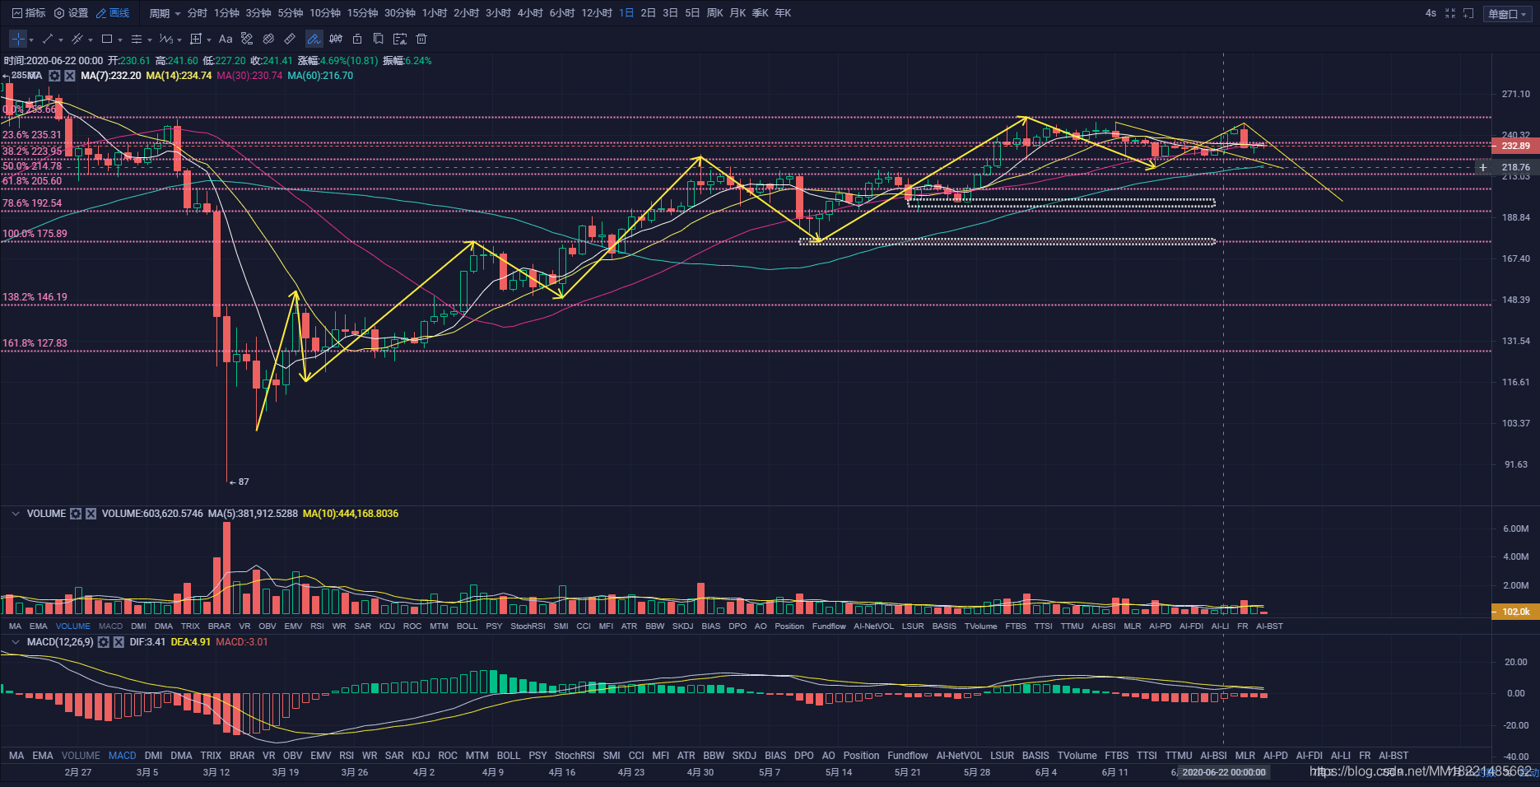Viewport: 1540px width, 787px height.
Task: Click the 102.0k volume axis label
Action: click(1515, 612)
